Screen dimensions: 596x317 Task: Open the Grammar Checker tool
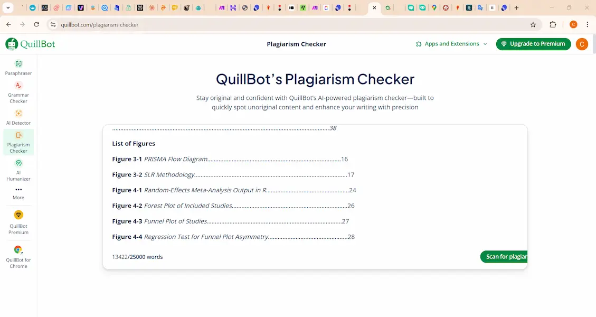(18, 92)
